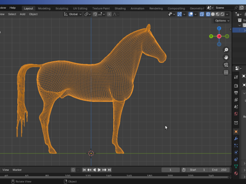246x184 pixels.
Task: Play the animation in reverse
Action: [94, 170]
